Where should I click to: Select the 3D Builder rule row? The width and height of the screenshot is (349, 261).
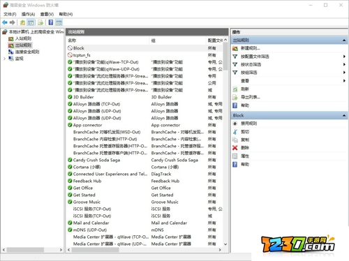pos(144,97)
